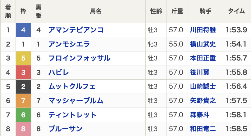Screen dimensions: 251x137
Task: Open jockey 矢野貴之 profile
Action: [x=203, y=101]
